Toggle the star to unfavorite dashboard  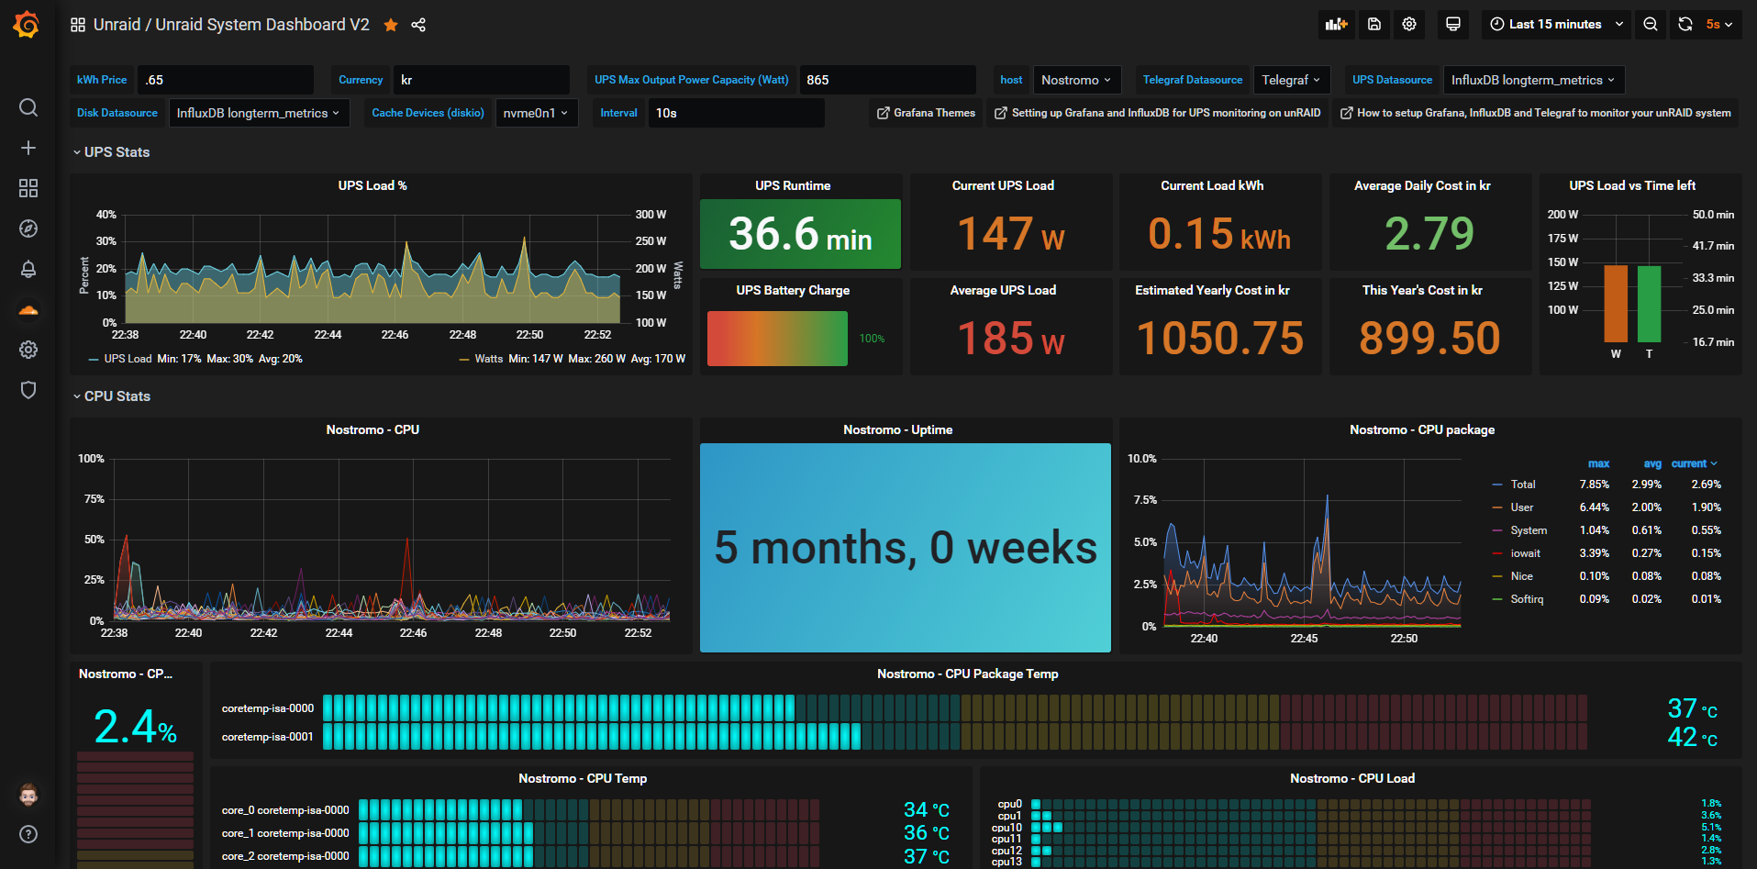point(391,25)
